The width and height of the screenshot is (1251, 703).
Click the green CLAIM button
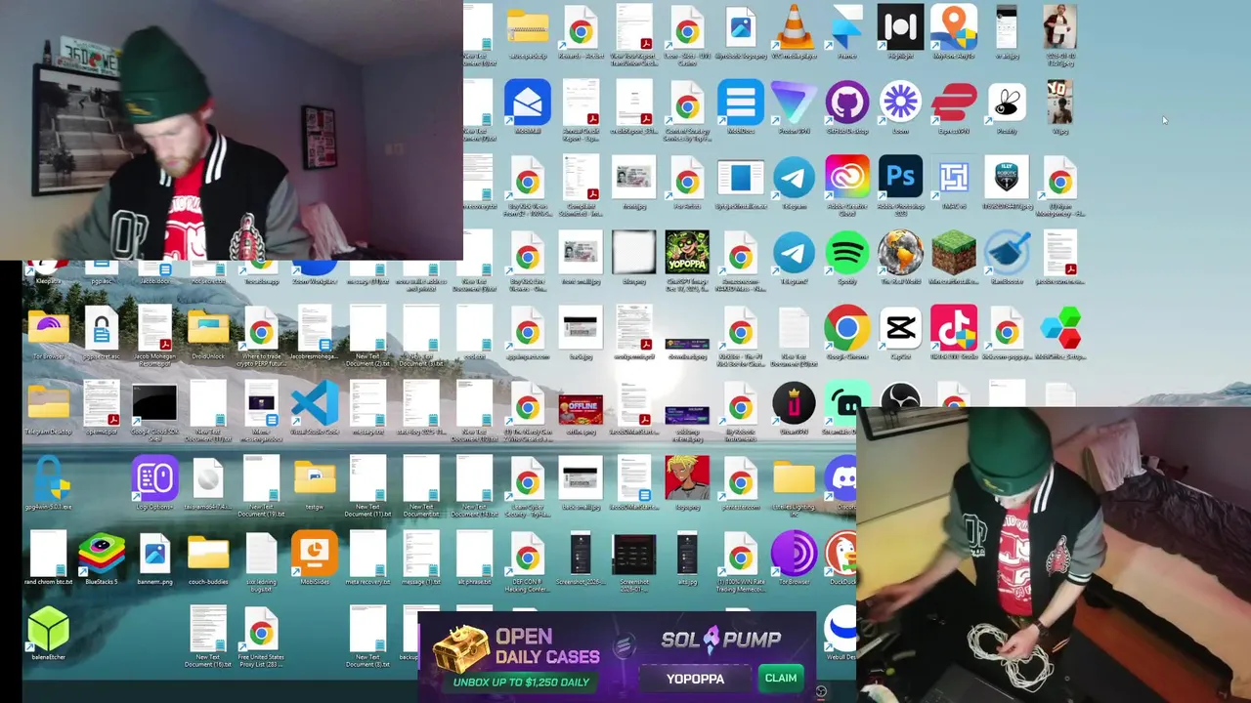coord(781,678)
